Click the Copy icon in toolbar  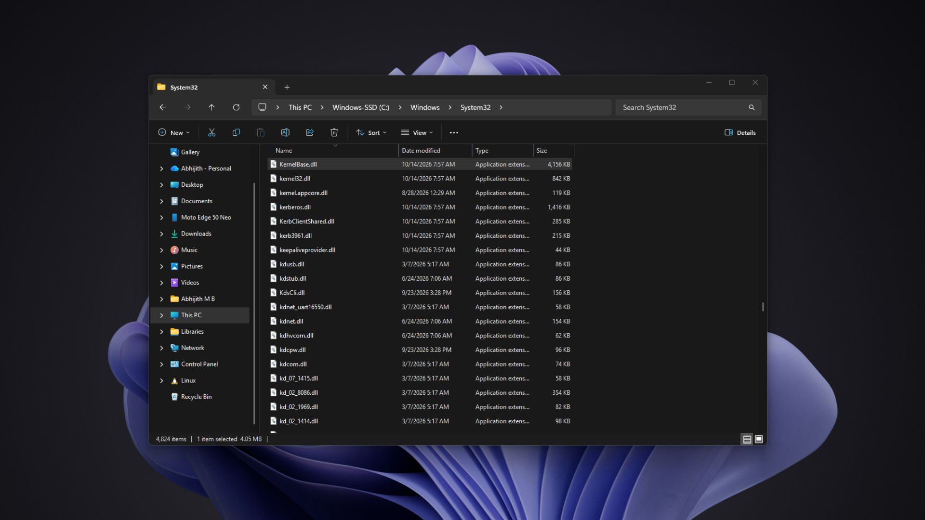coord(236,132)
